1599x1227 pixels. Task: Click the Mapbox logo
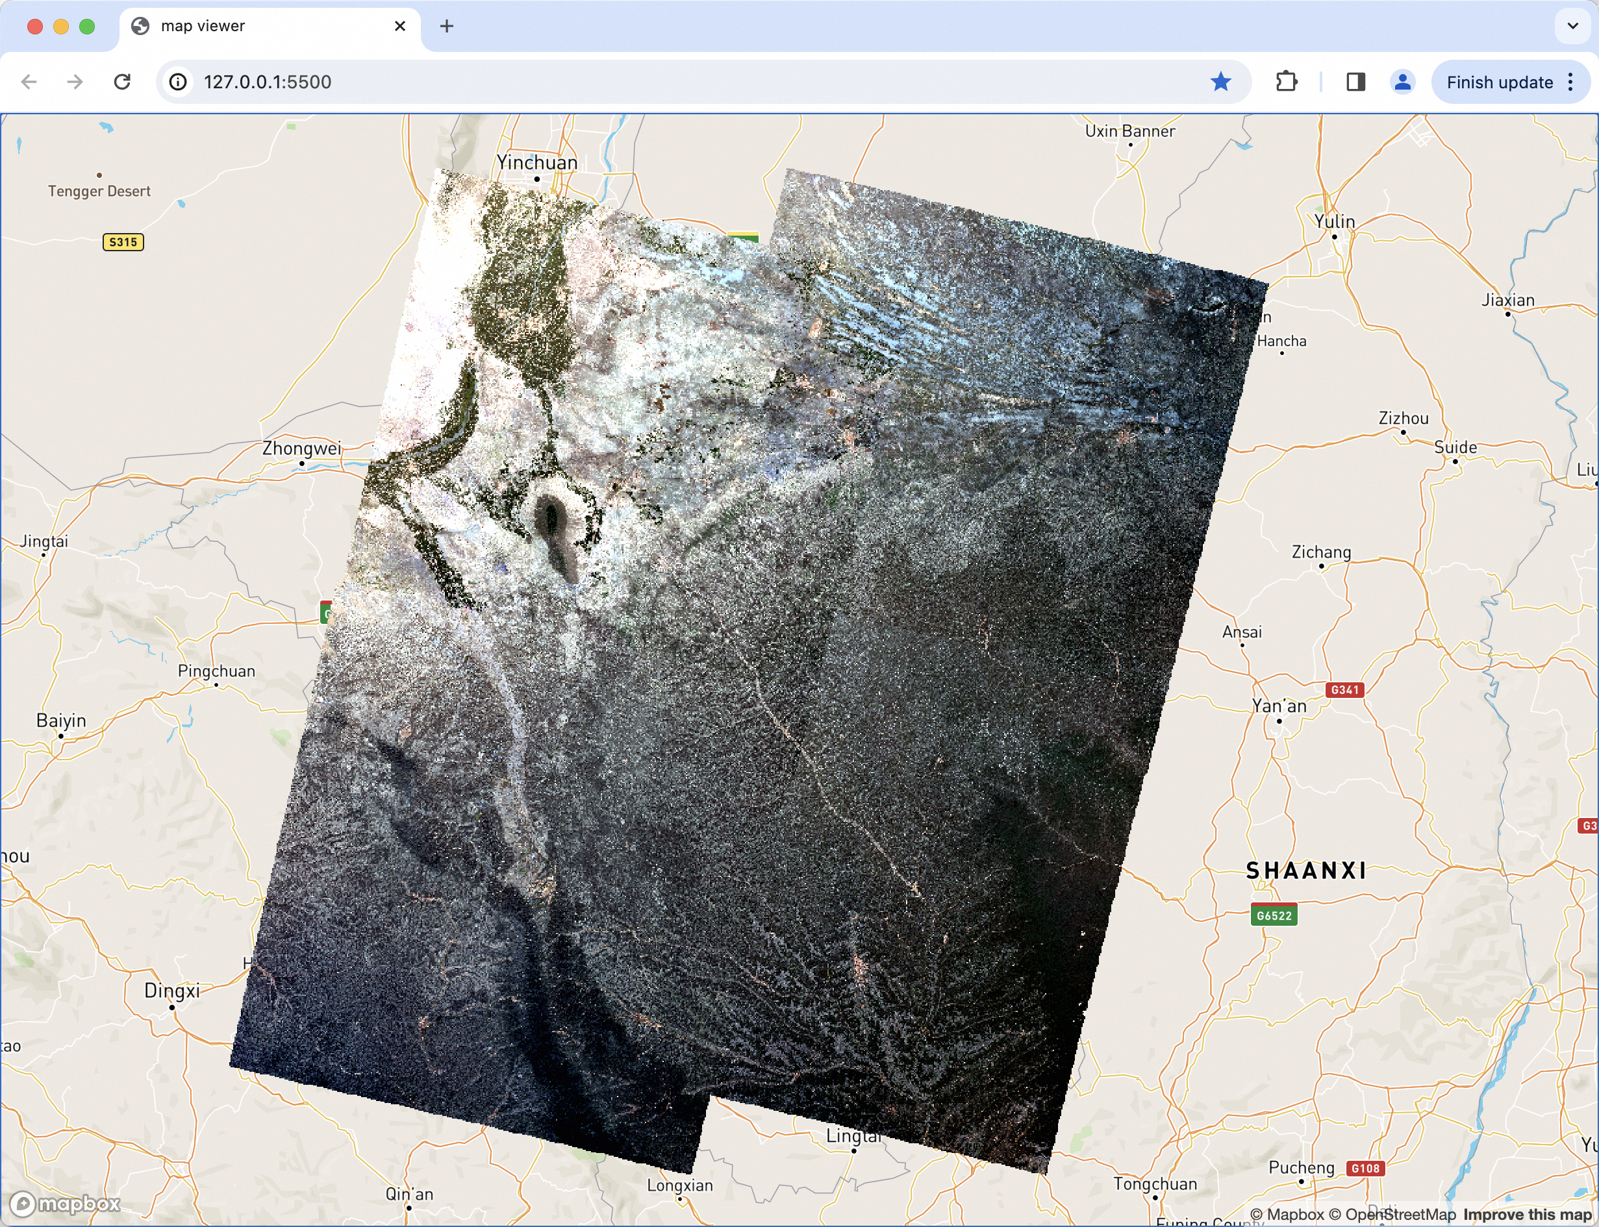(66, 1203)
